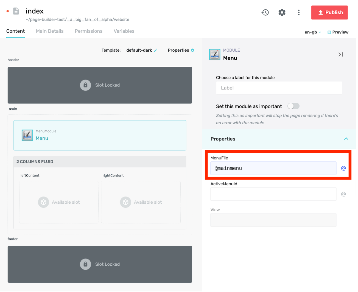This screenshot has width=358, height=292.
Task: Click the @ icon beside ActiveMenuId field
Action: (343, 194)
